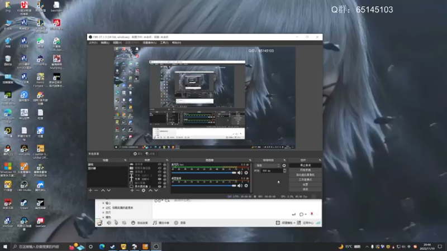Click the Filters button above the sources panel
The image size is (447, 251).
[x=150, y=154]
